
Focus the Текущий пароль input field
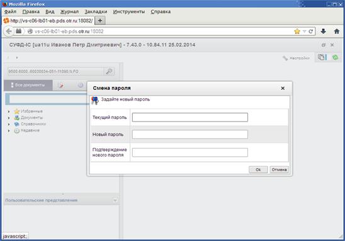pos(190,117)
